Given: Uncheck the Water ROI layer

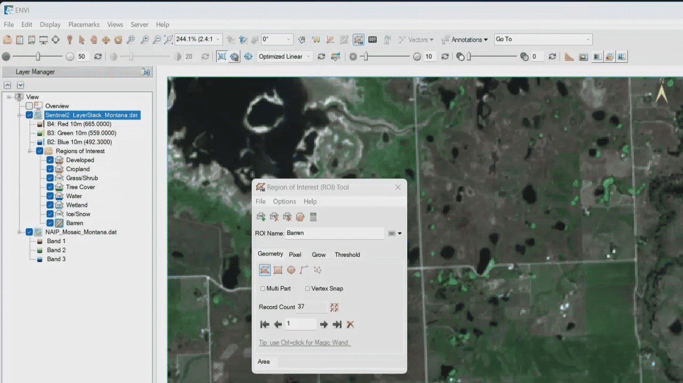Looking at the screenshot, I should click(x=50, y=196).
